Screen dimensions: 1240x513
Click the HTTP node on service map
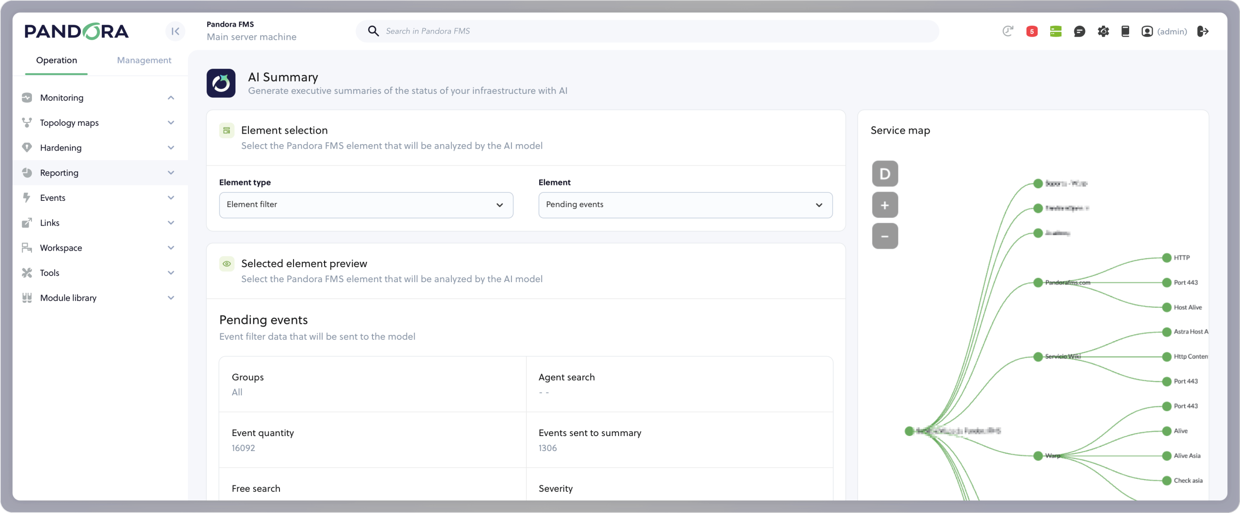(x=1167, y=258)
